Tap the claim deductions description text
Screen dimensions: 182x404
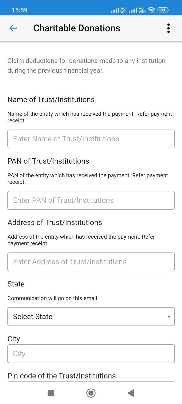(x=86, y=66)
